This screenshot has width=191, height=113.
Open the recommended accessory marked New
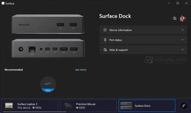[x=48, y=84]
